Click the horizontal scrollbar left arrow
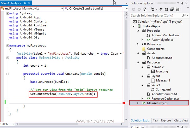Viewport: 190px width, 128px height. pos(17,124)
